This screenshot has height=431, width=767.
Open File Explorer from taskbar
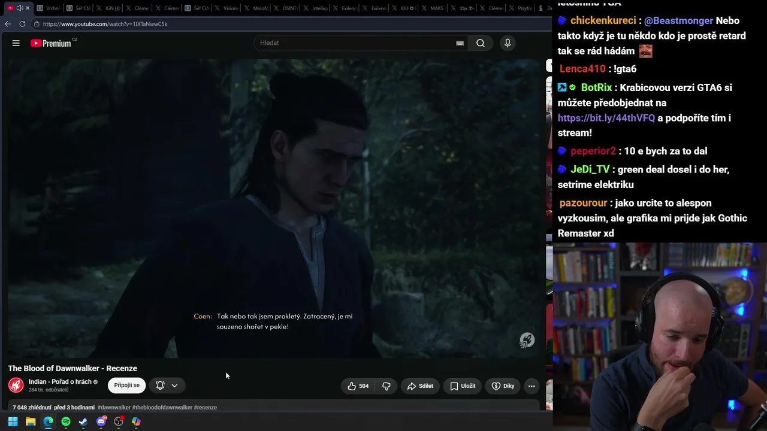(31, 421)
